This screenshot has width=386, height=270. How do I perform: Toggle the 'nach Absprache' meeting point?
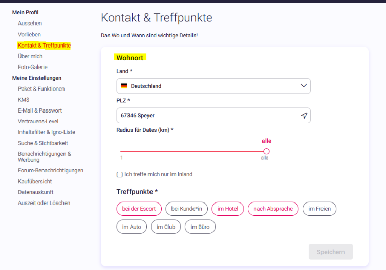point(273,209)
